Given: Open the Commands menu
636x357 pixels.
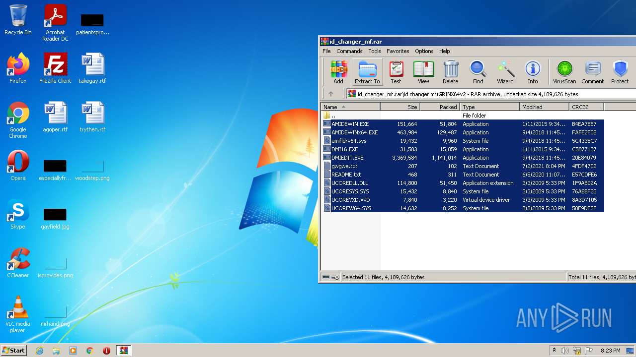Looking at the screenshot, I should 349,51.
